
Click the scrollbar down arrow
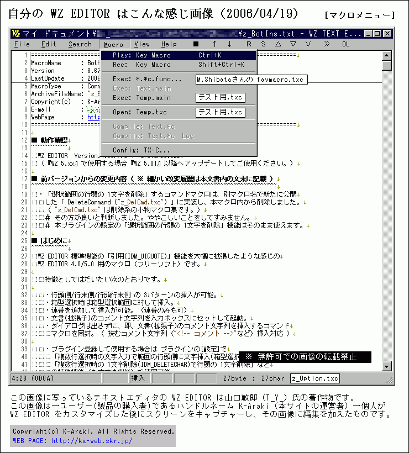click(387, 366)
